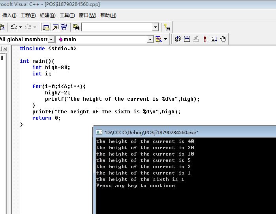
Task: Open the WizardBar actions dropdown arrow
Action: (x=165, y=39)
